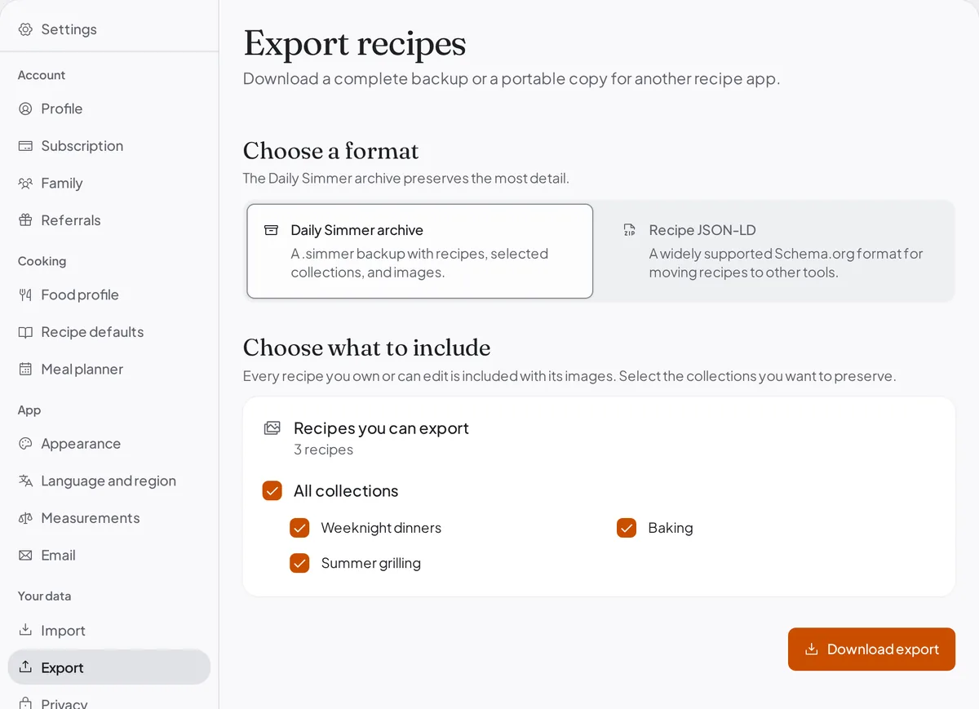Uncheck the All collections checkbox
This screenshot has width=979, height=709.
pyautogui.click(x=272, y=490)
